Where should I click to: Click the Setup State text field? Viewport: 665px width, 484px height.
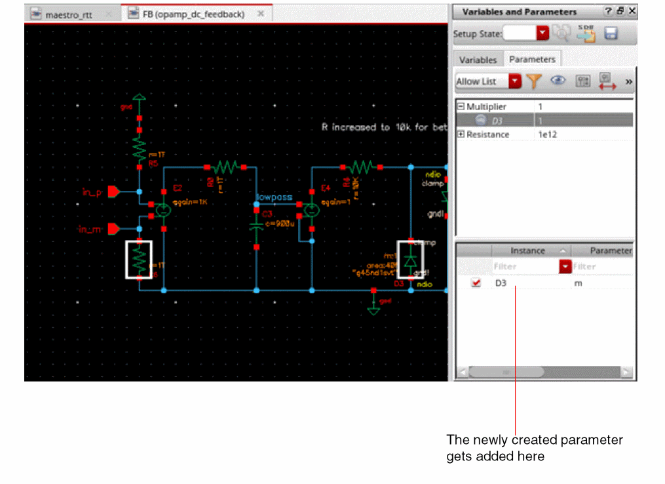tap(520, 33)
